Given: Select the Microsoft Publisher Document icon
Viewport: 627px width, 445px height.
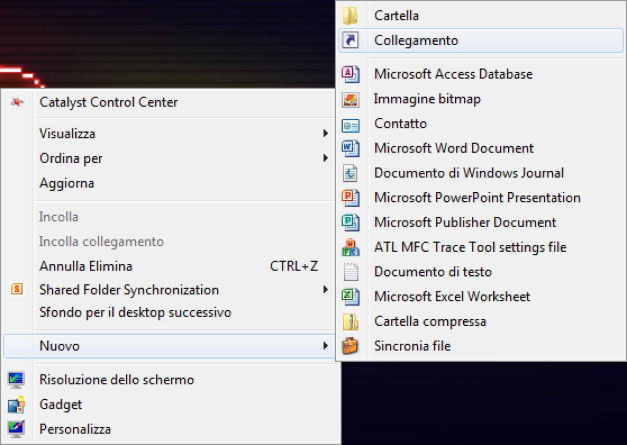Looking at the screenshot, I should [351, 223].
